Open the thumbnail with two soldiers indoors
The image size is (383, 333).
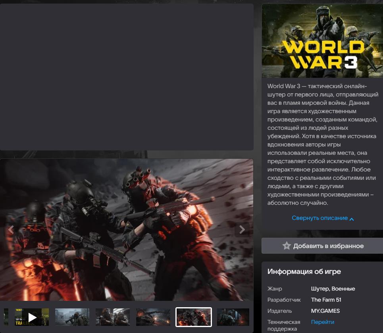point(113,317)
